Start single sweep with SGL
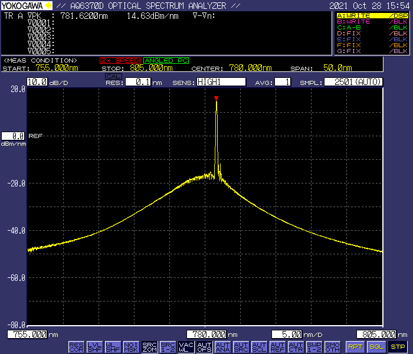The height and width of the screenshot is (354, 413). pos(376,347)
